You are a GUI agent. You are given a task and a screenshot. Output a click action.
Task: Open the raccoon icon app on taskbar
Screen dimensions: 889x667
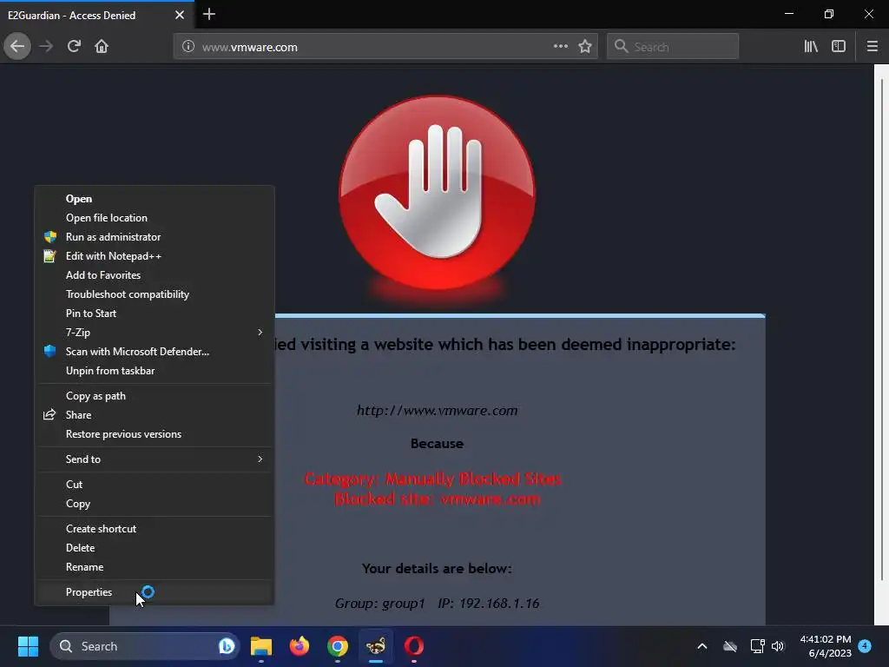375,646
